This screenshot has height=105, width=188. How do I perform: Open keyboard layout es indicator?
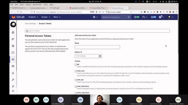tap(155, 1)
